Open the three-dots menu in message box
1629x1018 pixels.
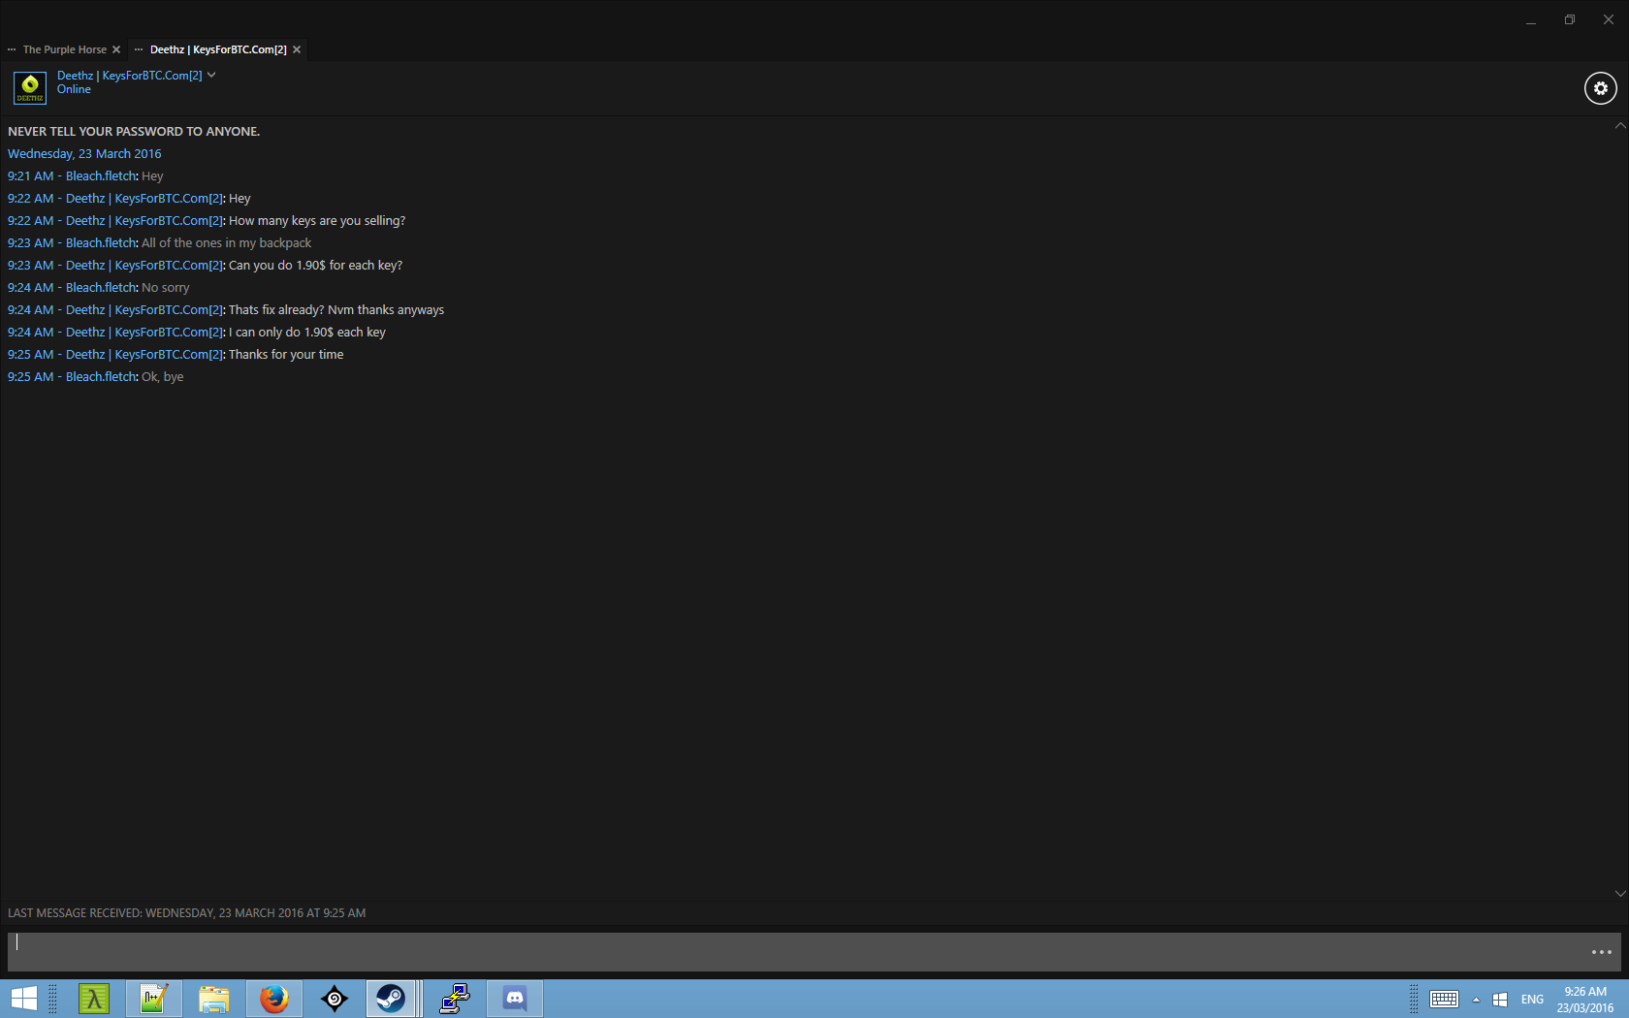(1601, 952)
